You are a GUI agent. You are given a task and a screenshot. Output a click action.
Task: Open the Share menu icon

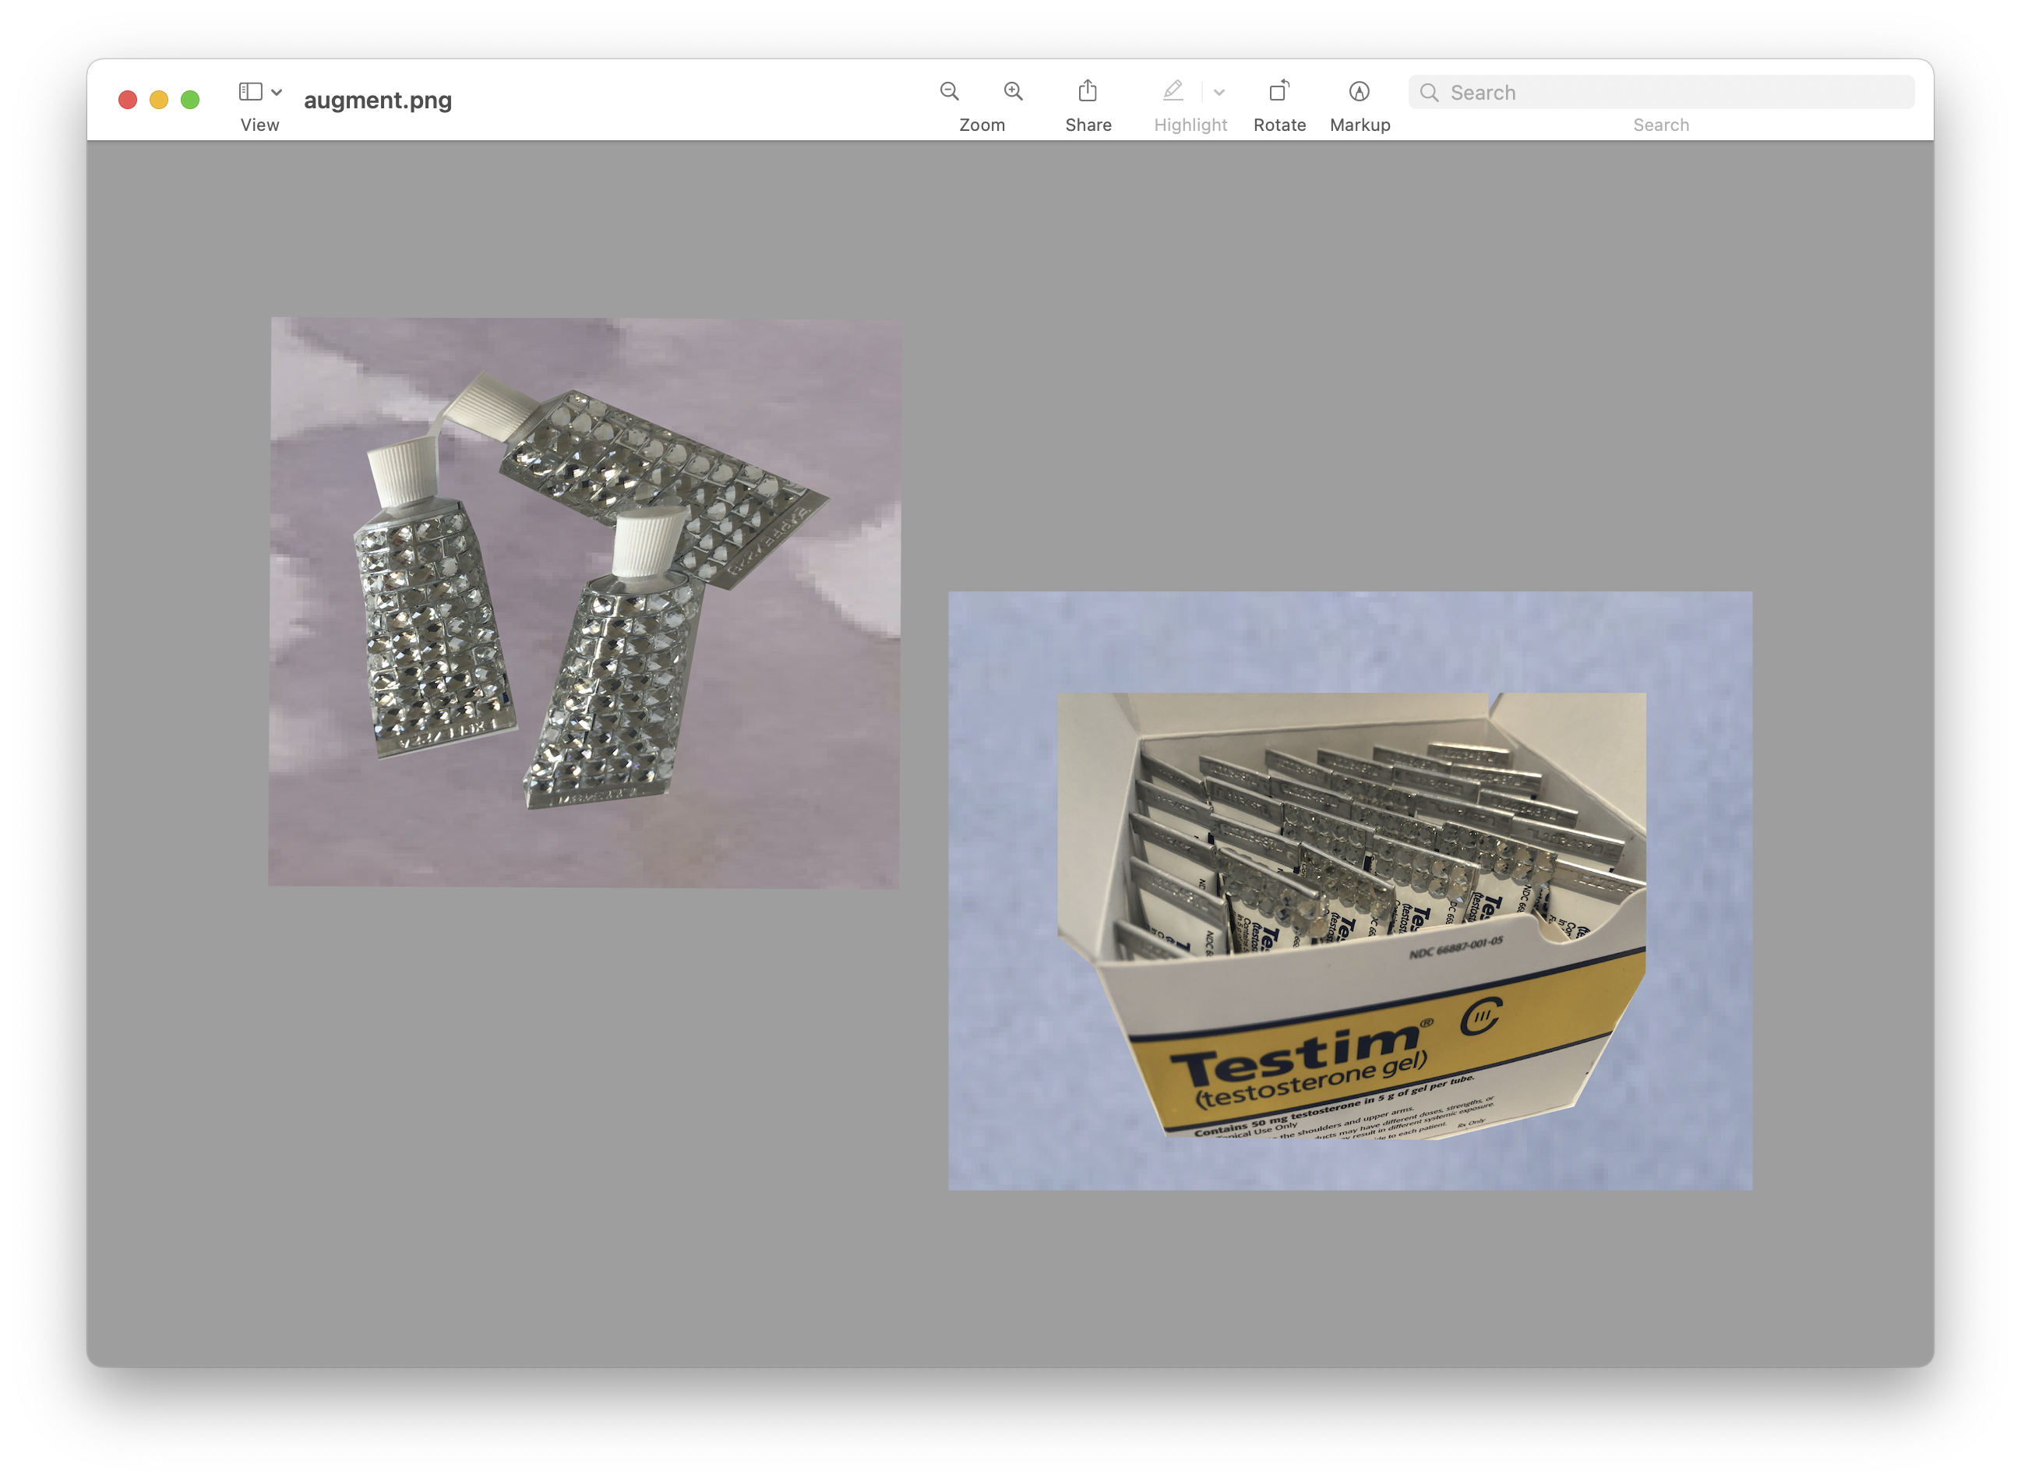[x=1087, y=90]
